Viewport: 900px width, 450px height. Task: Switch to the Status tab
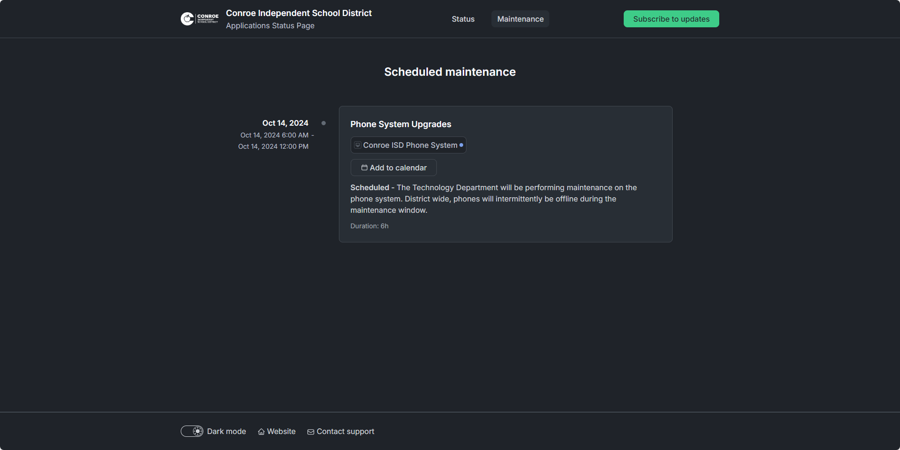pyautogui.click(x=463, y=19)
